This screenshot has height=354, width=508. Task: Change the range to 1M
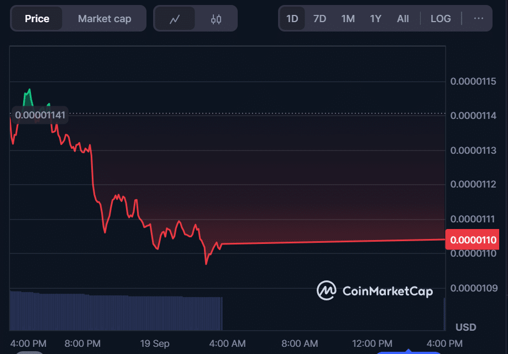[348, 19]
